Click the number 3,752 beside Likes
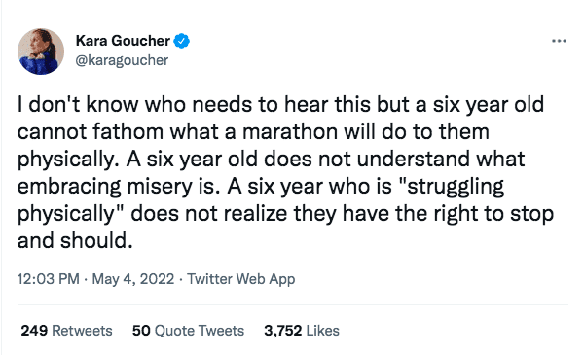 [282, 331]
